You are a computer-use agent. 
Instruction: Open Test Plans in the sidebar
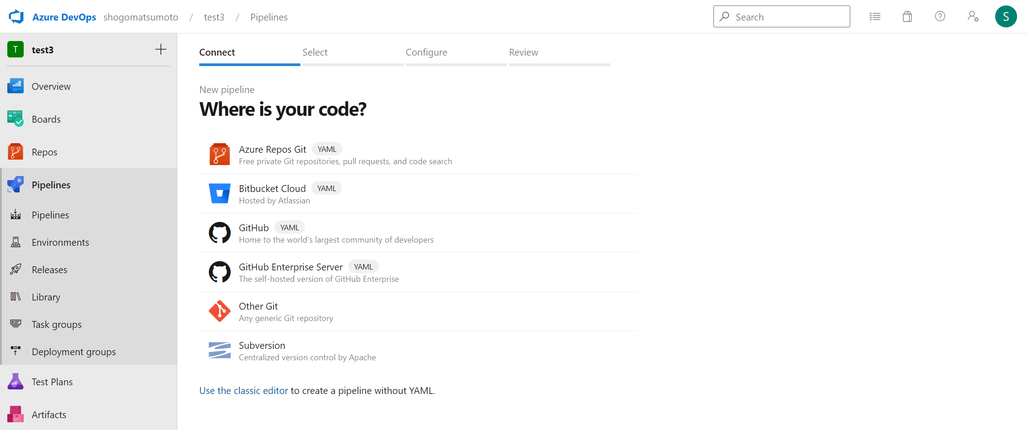tap(88, 382)
